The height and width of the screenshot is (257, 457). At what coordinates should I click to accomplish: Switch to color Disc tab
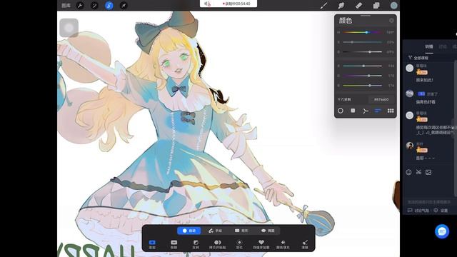pos(341,111)
